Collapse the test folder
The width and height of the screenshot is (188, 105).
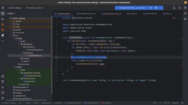pyautogui.click(x=14, y=67)
